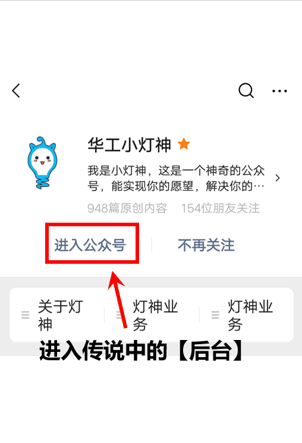The image size is (302, 443).
Task: Click the account name 华工小灯神
Action: 130,145
